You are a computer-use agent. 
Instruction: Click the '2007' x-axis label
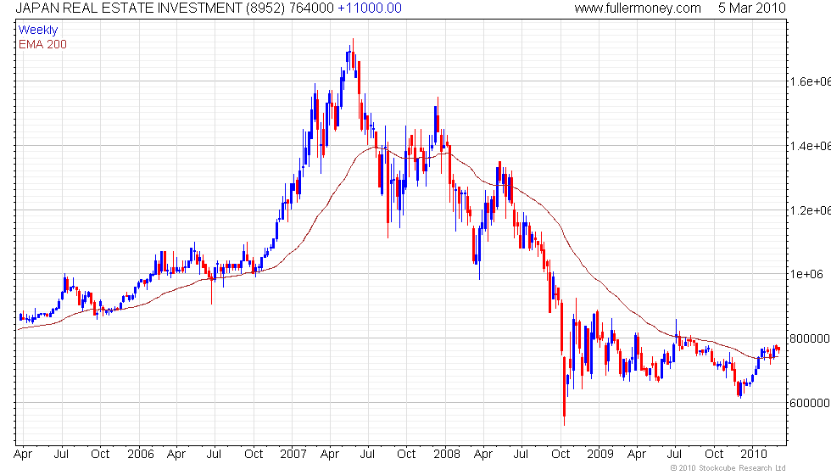pyautogui.click(x=293, y=454)
